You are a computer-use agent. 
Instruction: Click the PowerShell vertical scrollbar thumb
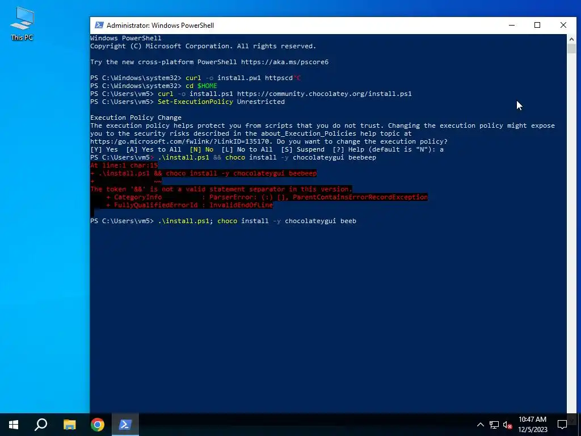571,49
